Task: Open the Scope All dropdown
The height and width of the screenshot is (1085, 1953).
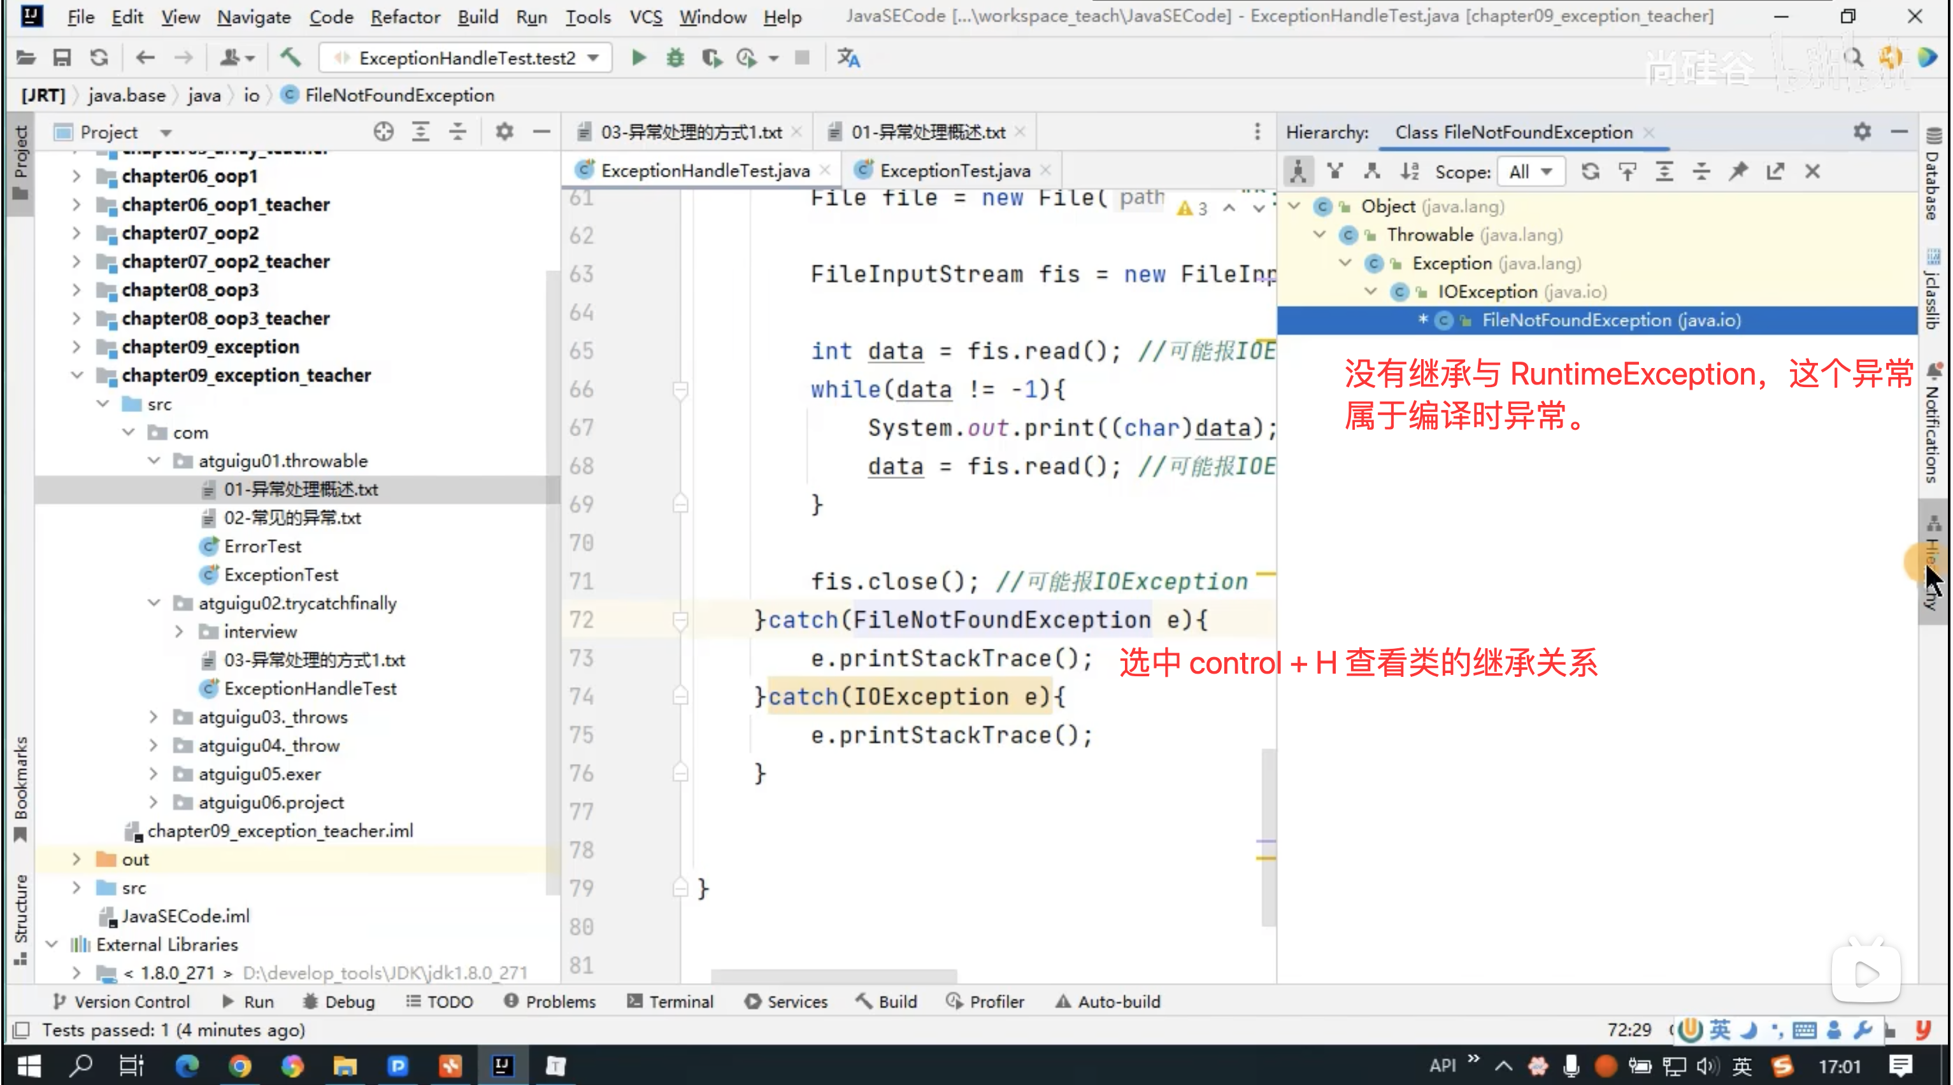Action: click(x=1530, y=172)
